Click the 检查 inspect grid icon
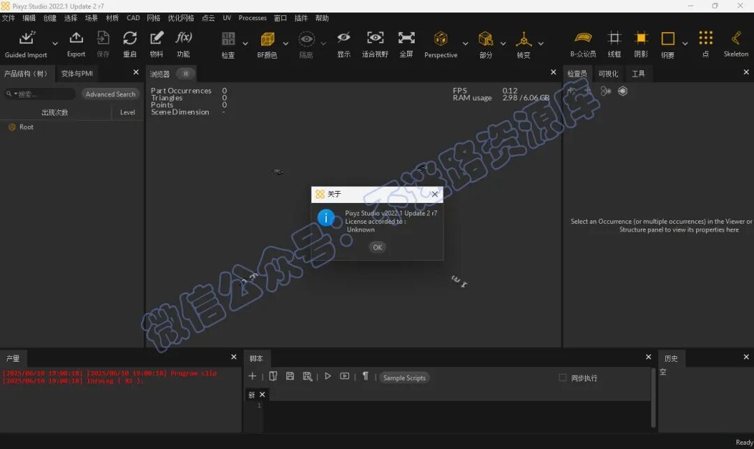The height and width of the screenshot is (449, 754). [x=228, y=38]
